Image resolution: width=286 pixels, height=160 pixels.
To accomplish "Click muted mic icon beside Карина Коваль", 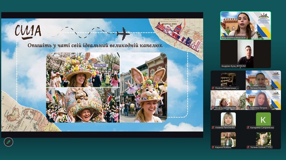I will click(x=213, y=147).
